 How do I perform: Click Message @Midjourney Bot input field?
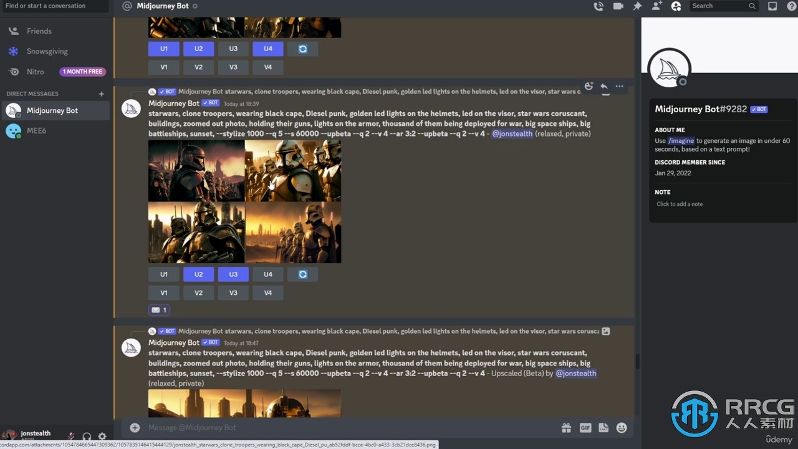coord(349,427)
